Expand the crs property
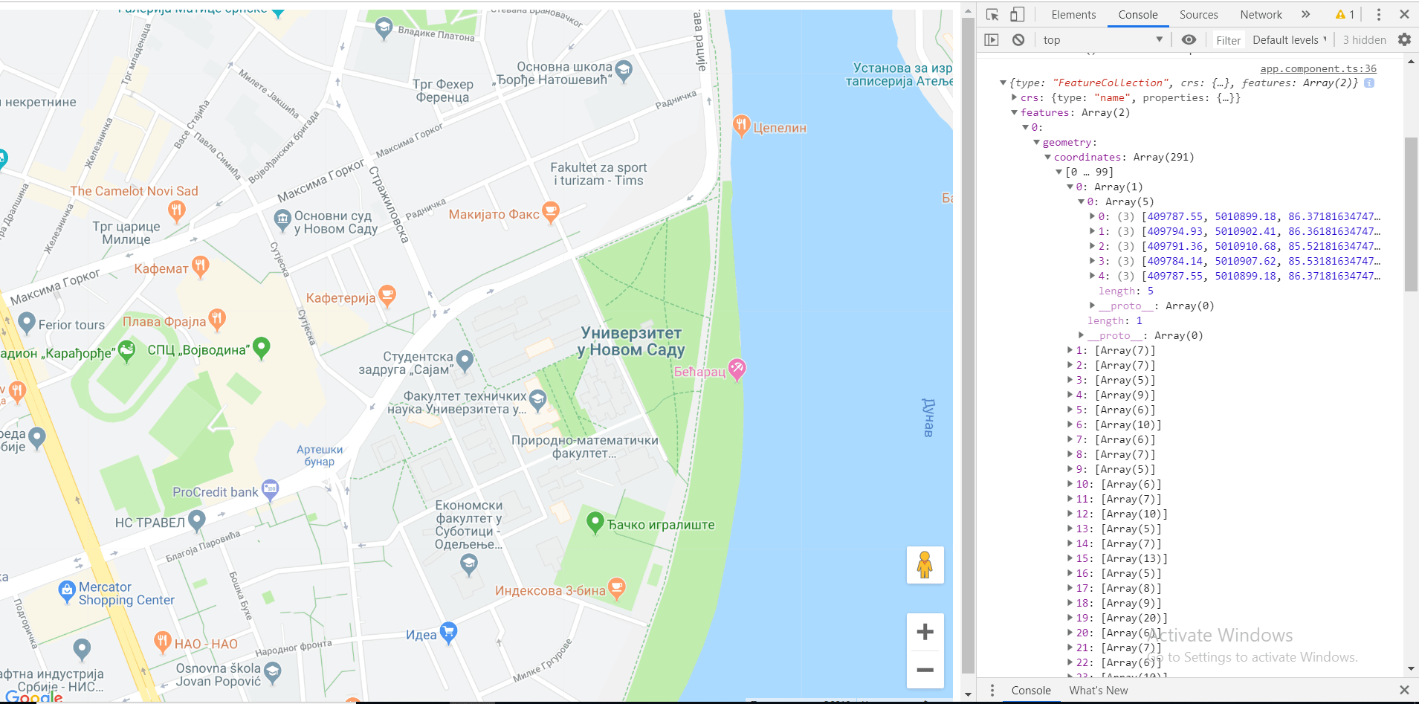The height and width of the screenshot is (704, 1419). [1014, 97]
